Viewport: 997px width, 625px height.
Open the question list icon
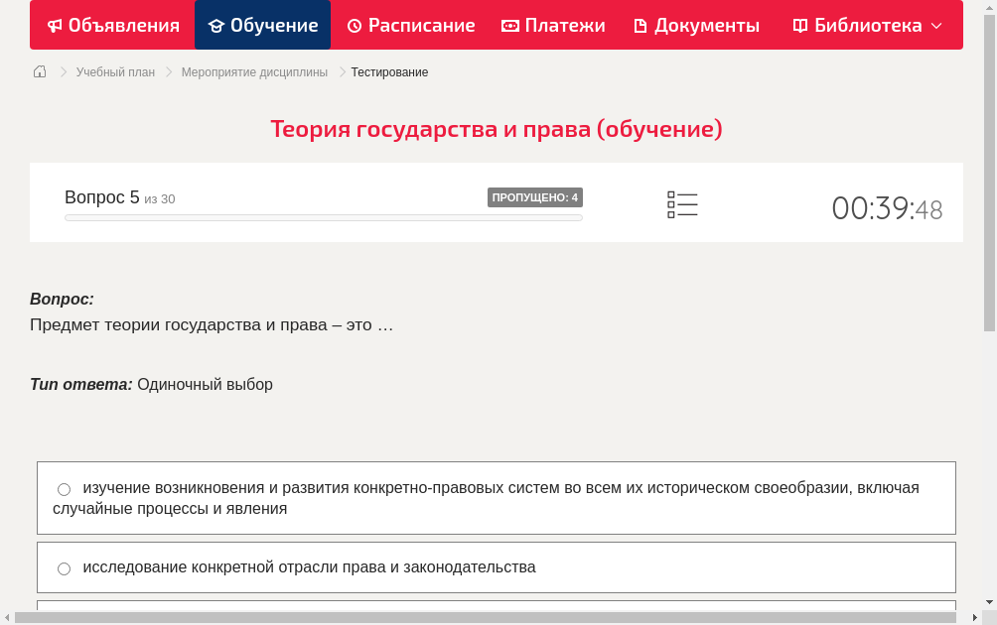pyautogui.click(x=682, y=204)
